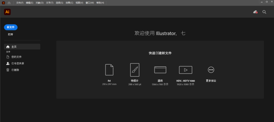Click the Home icon in the title bar

tap(9, 3)
